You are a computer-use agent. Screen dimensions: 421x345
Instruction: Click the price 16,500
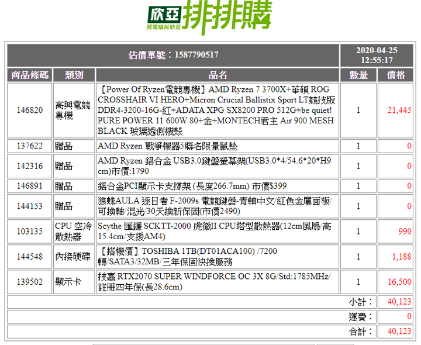pos(399,282)
